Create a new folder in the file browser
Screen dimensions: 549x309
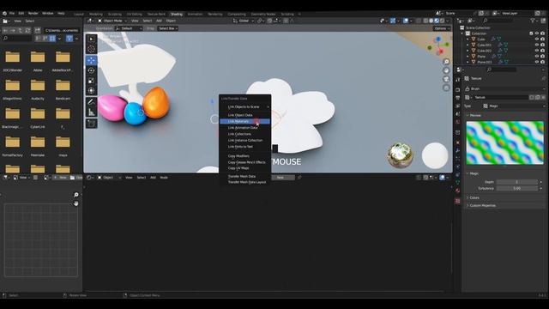point(37,31)
